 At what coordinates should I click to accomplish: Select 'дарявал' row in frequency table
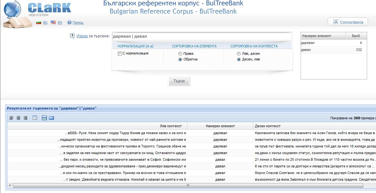tap(331, 43)
